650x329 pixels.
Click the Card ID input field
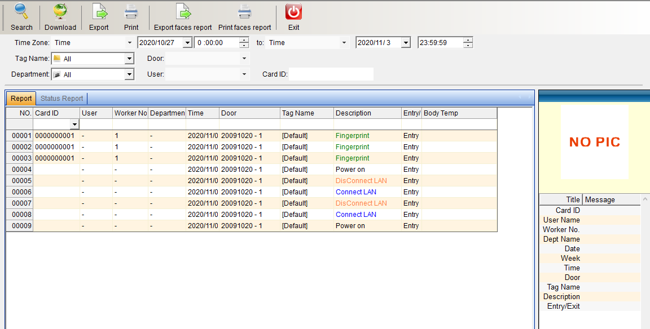coord(331,74)
